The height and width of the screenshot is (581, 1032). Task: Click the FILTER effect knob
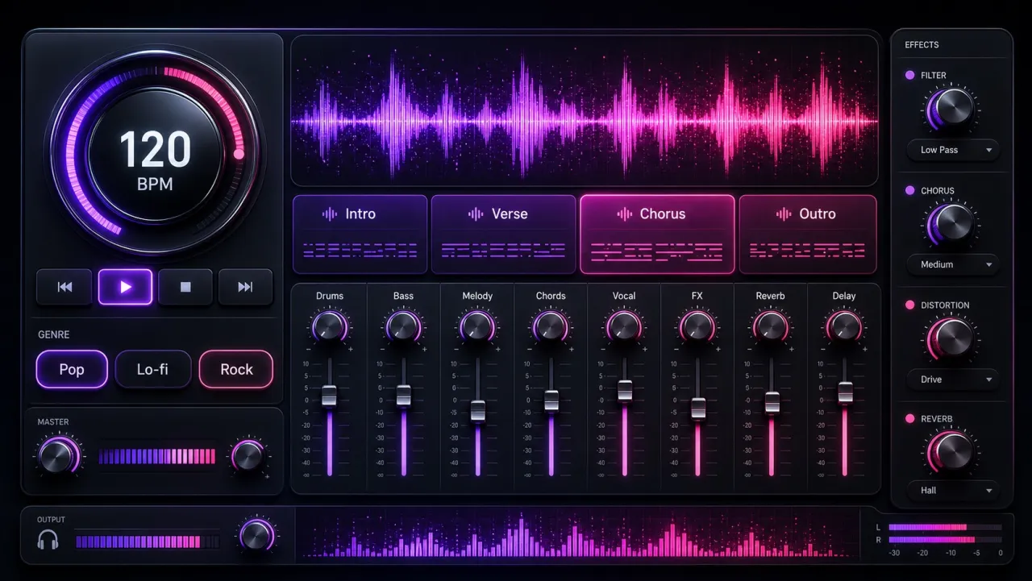coord(951,108)
